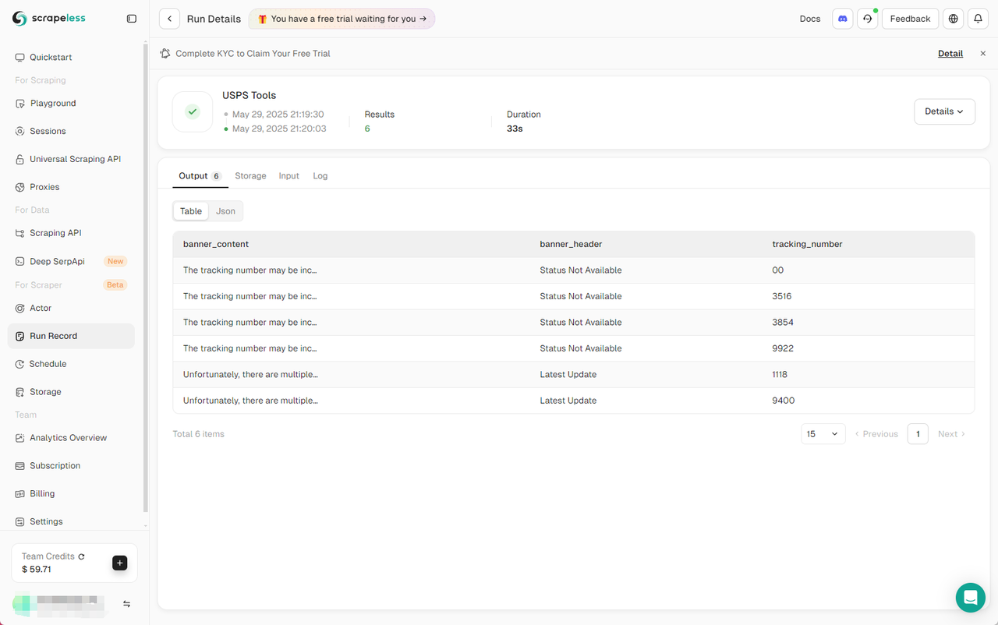Dismiss the KYC banner

982,54
